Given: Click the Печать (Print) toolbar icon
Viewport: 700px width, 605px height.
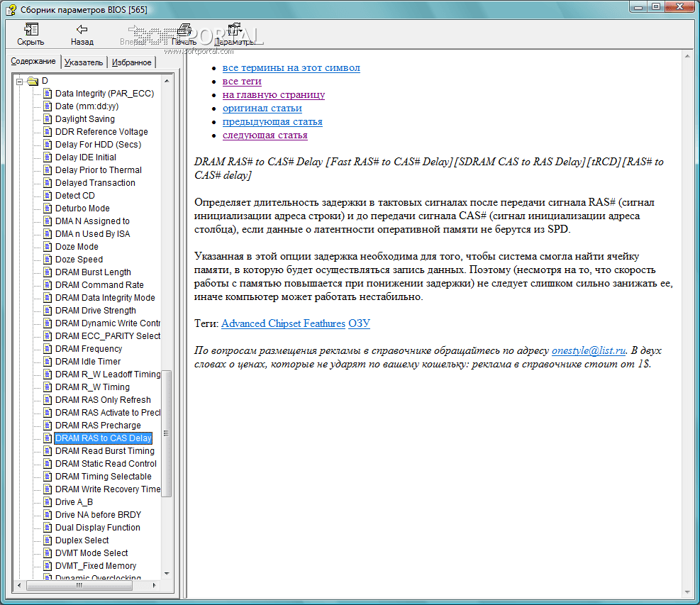Looking at the screenshot, I should point(184,30).
